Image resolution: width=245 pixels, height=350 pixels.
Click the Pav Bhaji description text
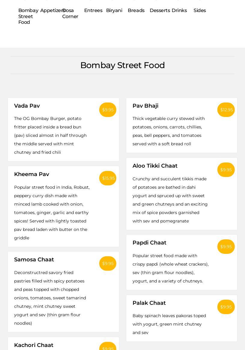169,131
